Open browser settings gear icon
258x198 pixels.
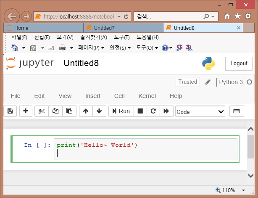[x=248, y=16]
